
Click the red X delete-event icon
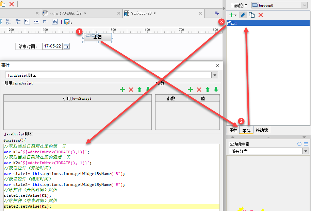pyautogui.click(x=261, y=15)
